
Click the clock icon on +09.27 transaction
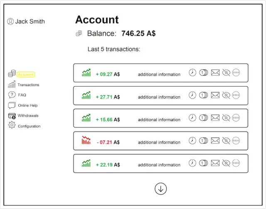click(192, 72)
